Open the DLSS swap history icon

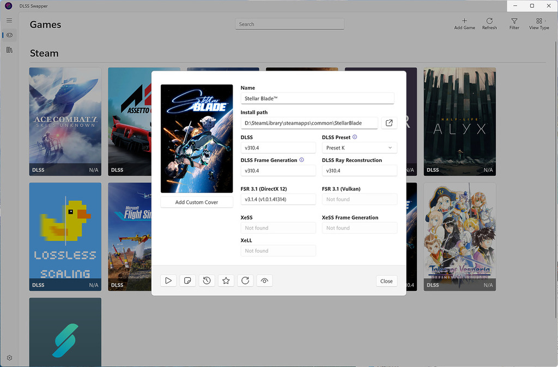click(207, 281)
